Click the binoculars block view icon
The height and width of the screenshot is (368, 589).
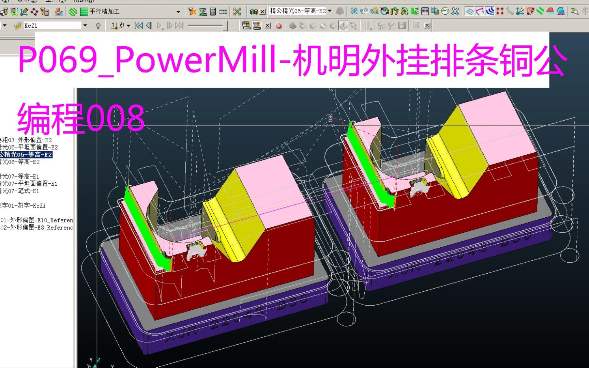pos(254,12)
